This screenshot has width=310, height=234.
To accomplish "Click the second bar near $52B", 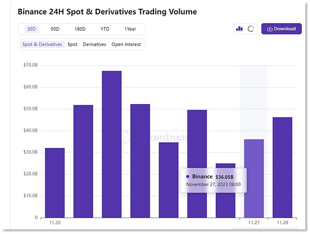I will (x=83, y=161).
